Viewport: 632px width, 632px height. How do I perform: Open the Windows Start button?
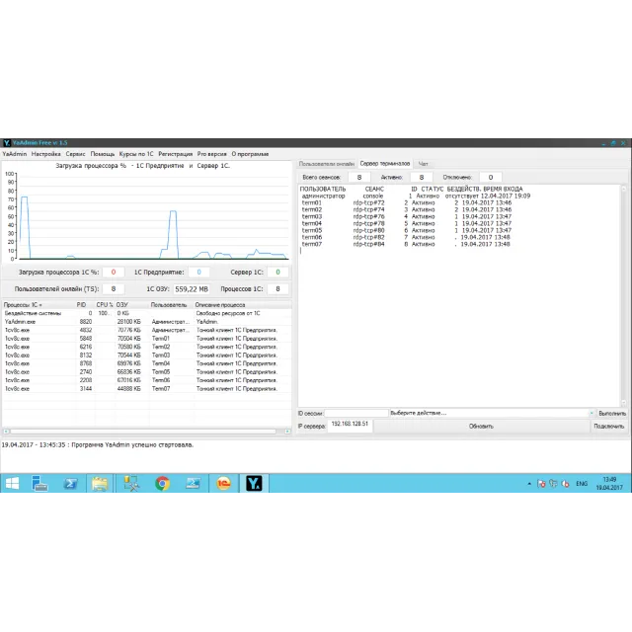(x=12, y=483)
